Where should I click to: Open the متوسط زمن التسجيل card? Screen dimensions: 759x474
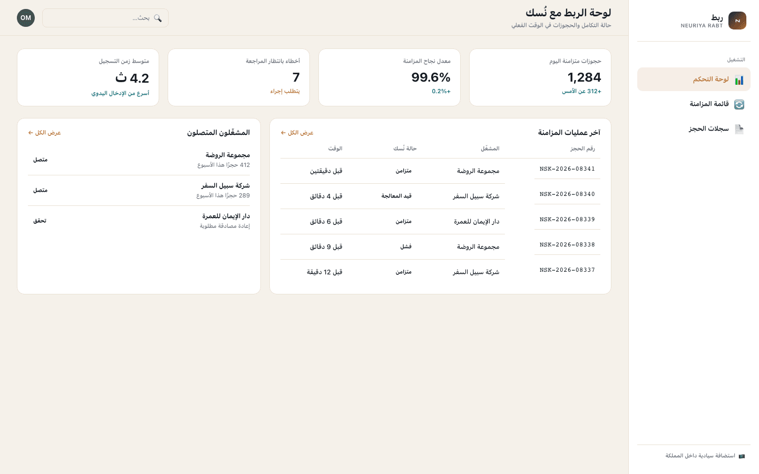click(88, 77)
